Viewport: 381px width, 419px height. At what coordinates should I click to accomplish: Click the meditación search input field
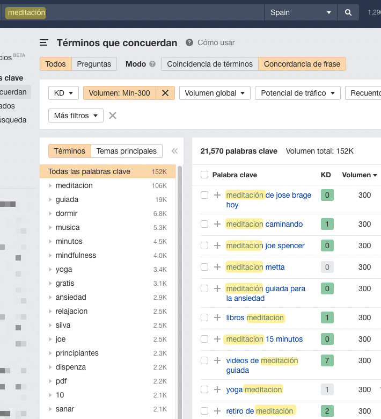pyautogui.click(x=134, y=12)
